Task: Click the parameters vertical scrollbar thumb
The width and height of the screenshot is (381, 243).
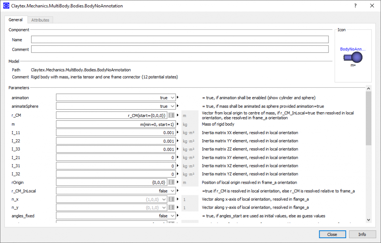Action: 368,119
